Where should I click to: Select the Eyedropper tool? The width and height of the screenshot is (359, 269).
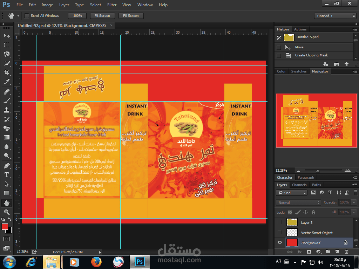pyautogui.click(x=7, y=82)
